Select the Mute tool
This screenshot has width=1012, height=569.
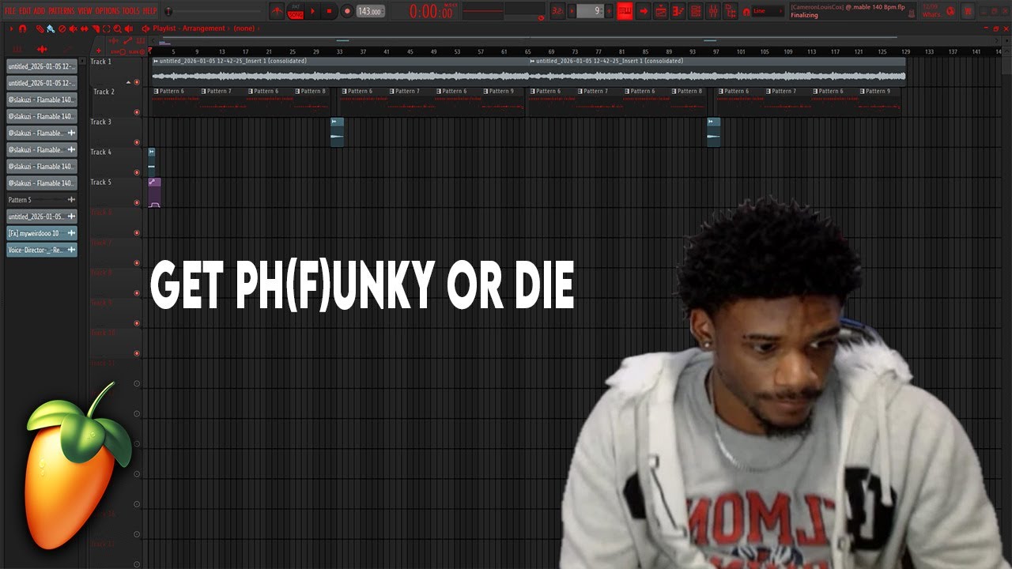[73, 28]
